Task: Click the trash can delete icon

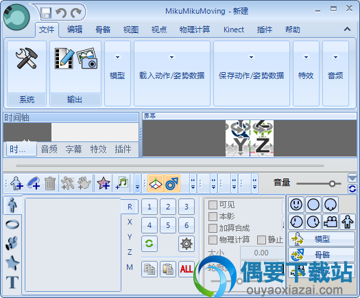Action: (x=50, y=183)
